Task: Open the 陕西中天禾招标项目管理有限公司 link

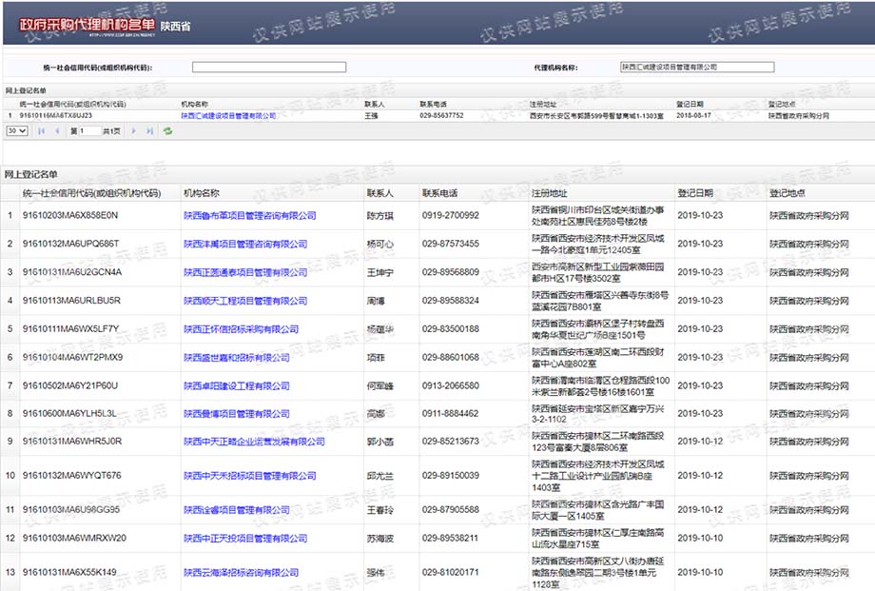Action: pyautogui.click(x=250, y=476)
